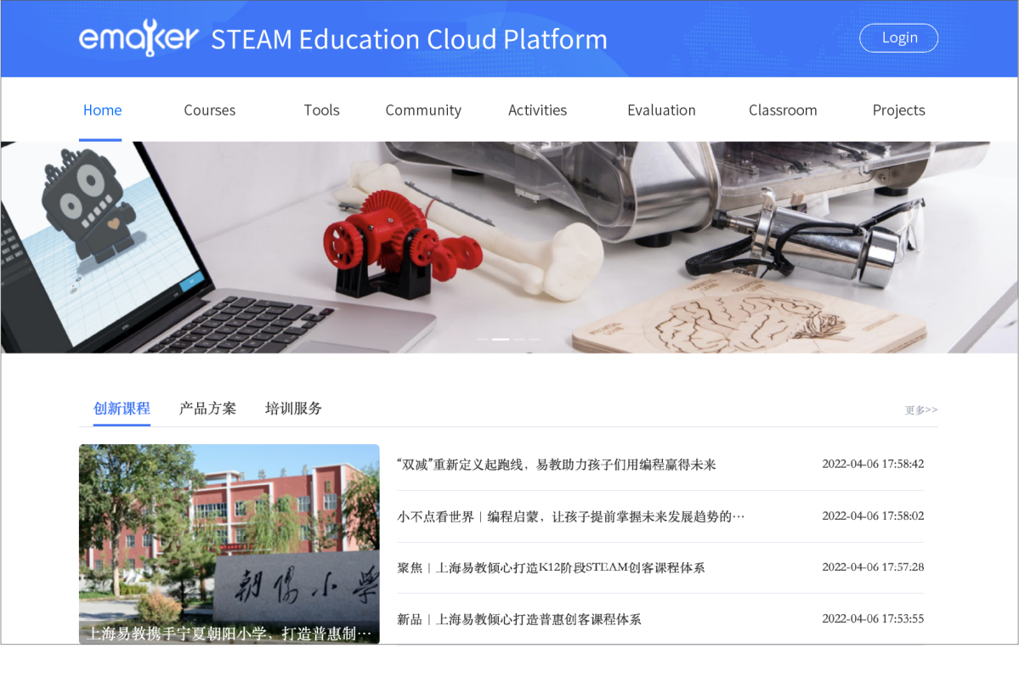The height and width of the screenshot is (682, 1019).
Task: Navigate to Activities
Action: tap(537, 110)
